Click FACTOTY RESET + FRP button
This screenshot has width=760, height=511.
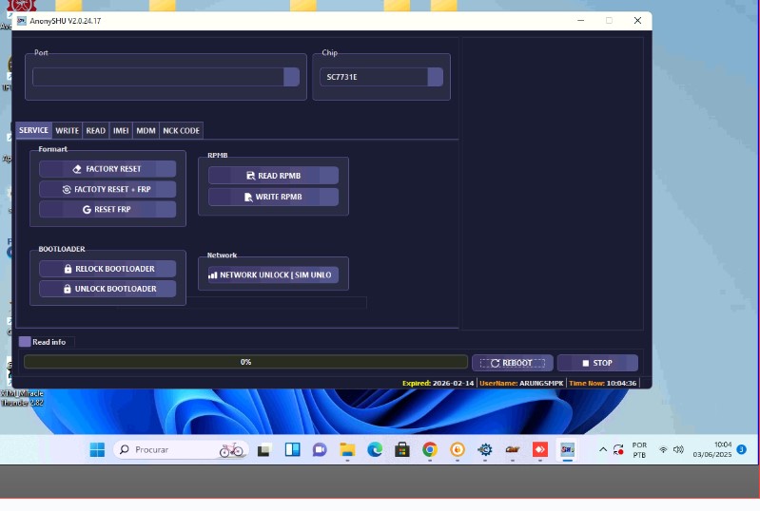[107, 189]
